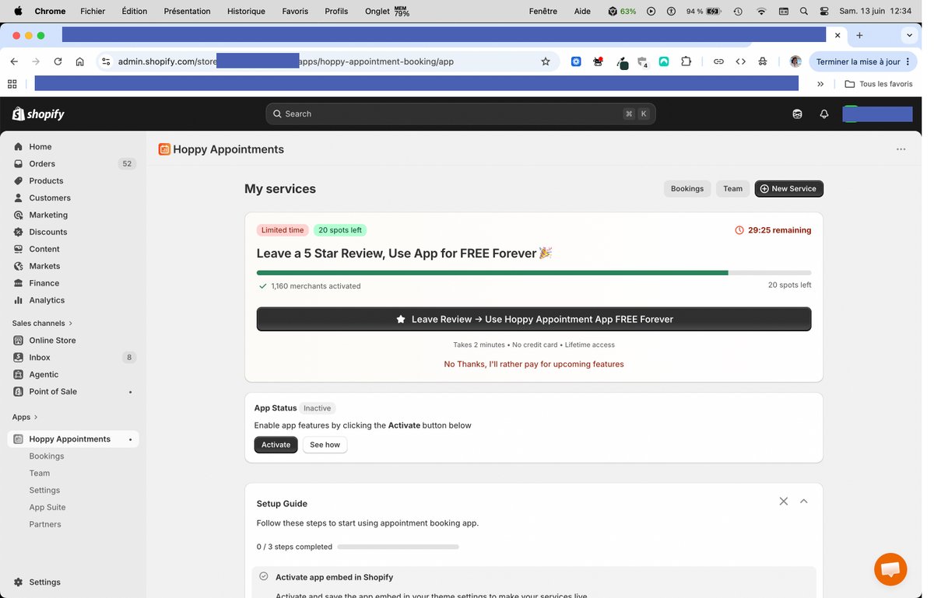Open the macOS Wi-Fi status icon
The image size is (934, 598).
(x=761, y=11)
